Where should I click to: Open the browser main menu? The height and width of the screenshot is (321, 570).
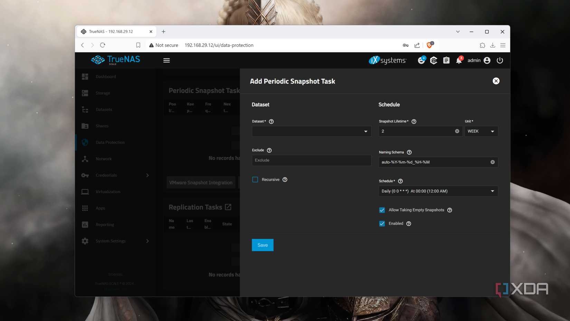click(503, 45)
